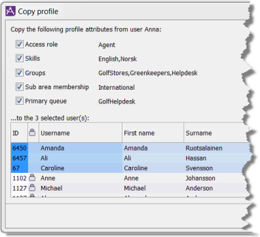Disable the Sub area membership checkbox
The height and width of the screenshot is (237, 260).
[20, 86]
